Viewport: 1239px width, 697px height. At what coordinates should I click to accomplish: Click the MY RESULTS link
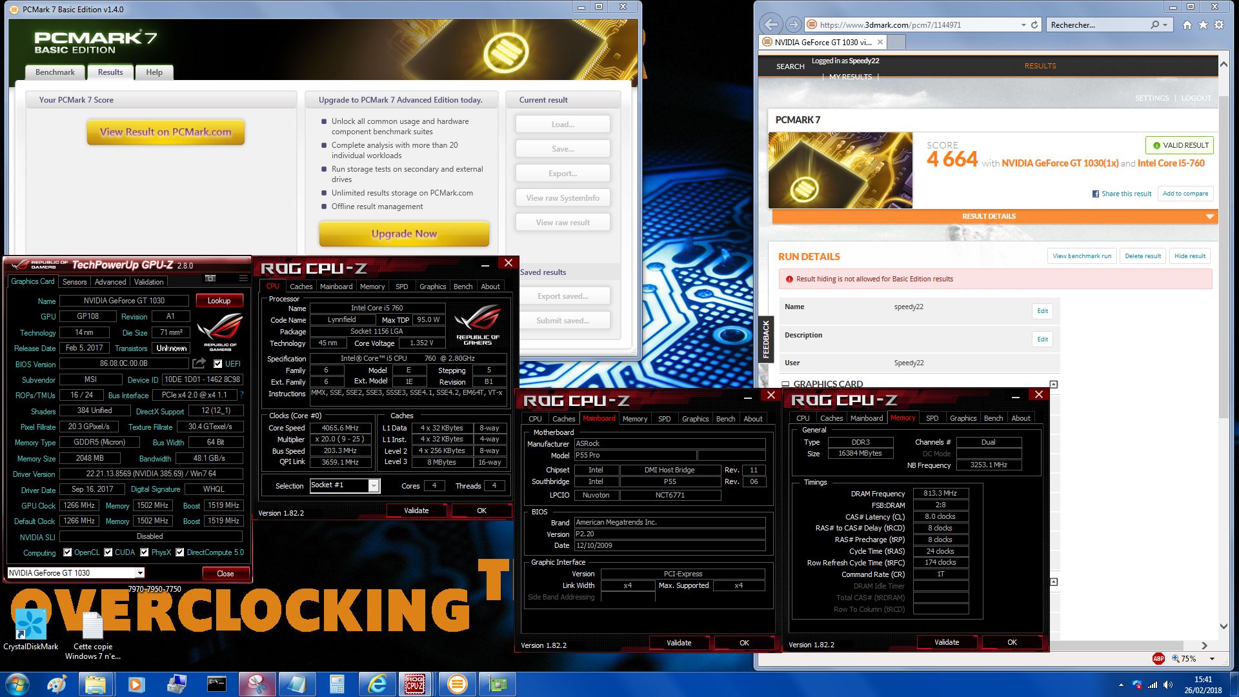point(850,77)
